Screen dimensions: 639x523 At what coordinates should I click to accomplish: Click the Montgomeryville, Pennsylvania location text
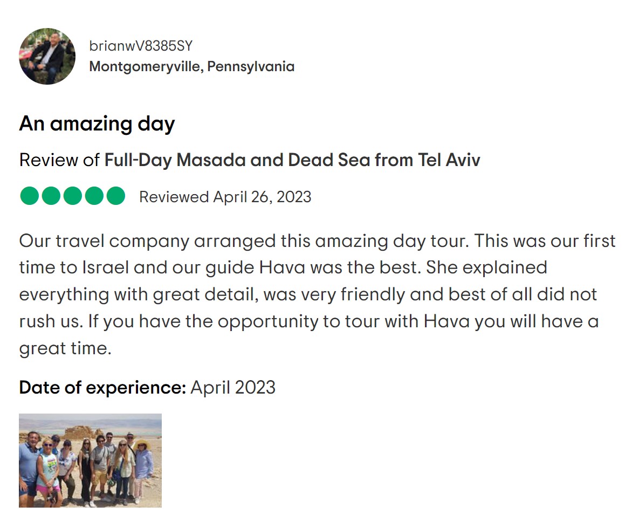(x=191, y=66)
